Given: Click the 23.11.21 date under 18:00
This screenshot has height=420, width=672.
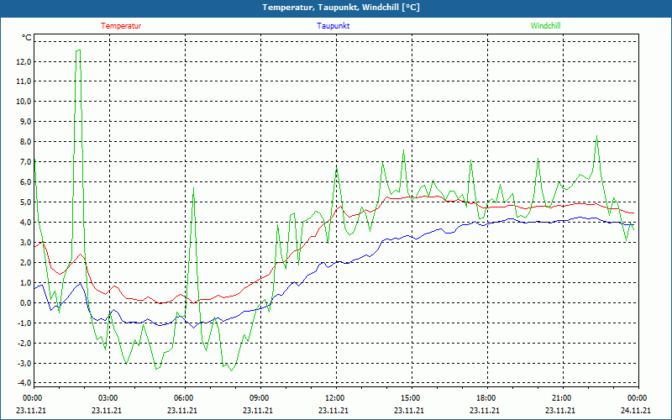Looking at the screenshot, I should [x=485, y=410].
